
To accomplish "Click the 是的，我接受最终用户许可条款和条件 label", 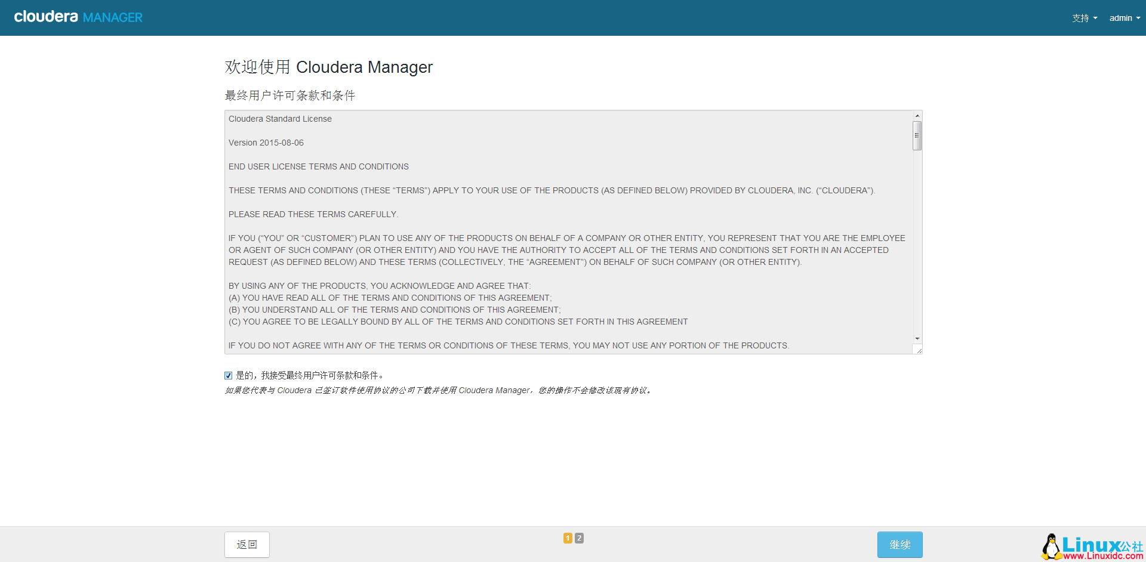I will [x=310, y=375].
